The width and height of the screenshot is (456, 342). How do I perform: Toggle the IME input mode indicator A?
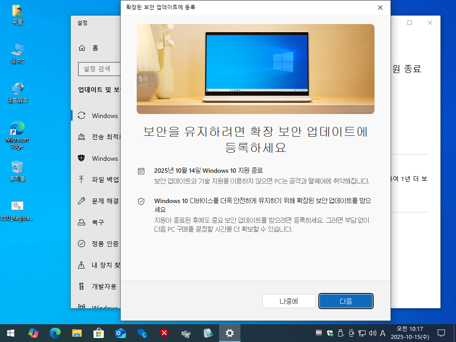pyautogui.click(x=383, y=333)
